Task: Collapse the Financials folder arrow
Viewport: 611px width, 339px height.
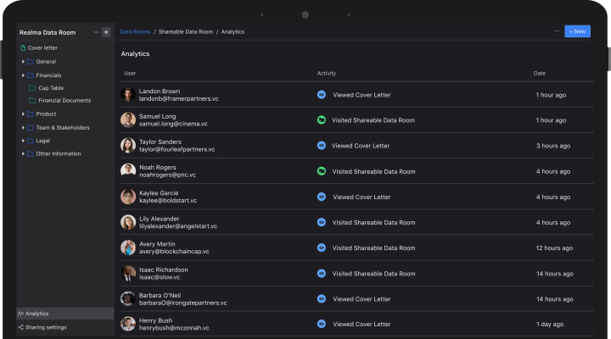Action: 23,75
